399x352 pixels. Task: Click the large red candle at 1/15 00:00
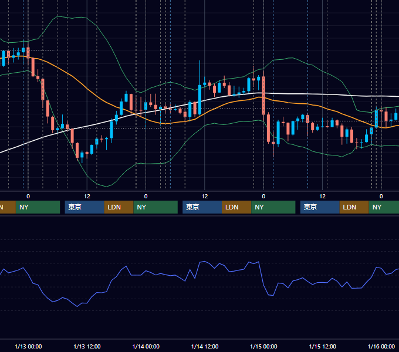coord(263,96)
